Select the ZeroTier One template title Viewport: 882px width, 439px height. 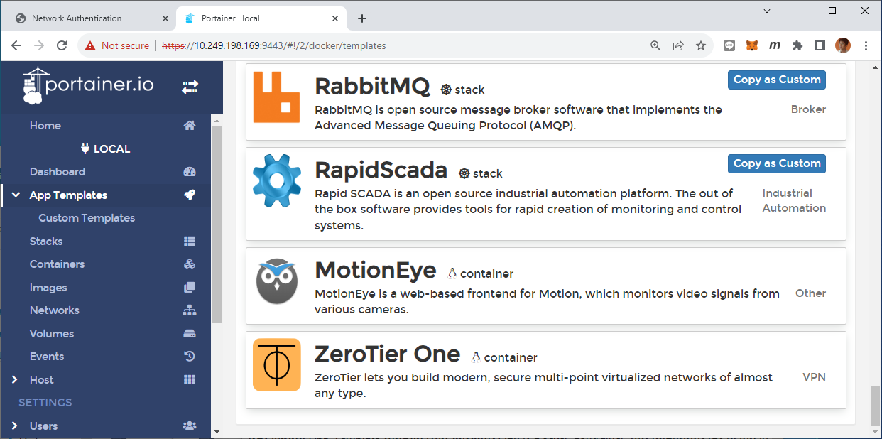click(x=387, y=354)
